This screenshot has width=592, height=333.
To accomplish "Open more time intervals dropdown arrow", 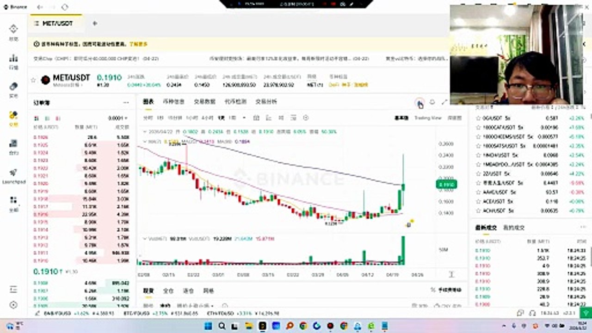I will (x=244, y=118).
